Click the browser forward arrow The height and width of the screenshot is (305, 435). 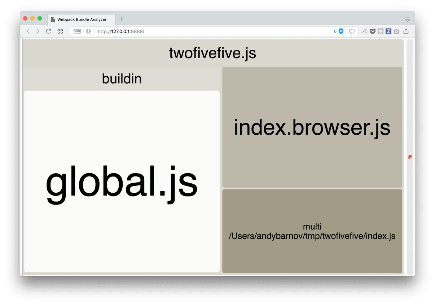point(38,31)
